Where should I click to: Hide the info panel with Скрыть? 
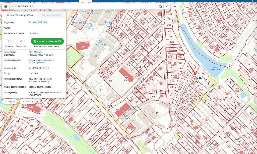click(10, 102)
